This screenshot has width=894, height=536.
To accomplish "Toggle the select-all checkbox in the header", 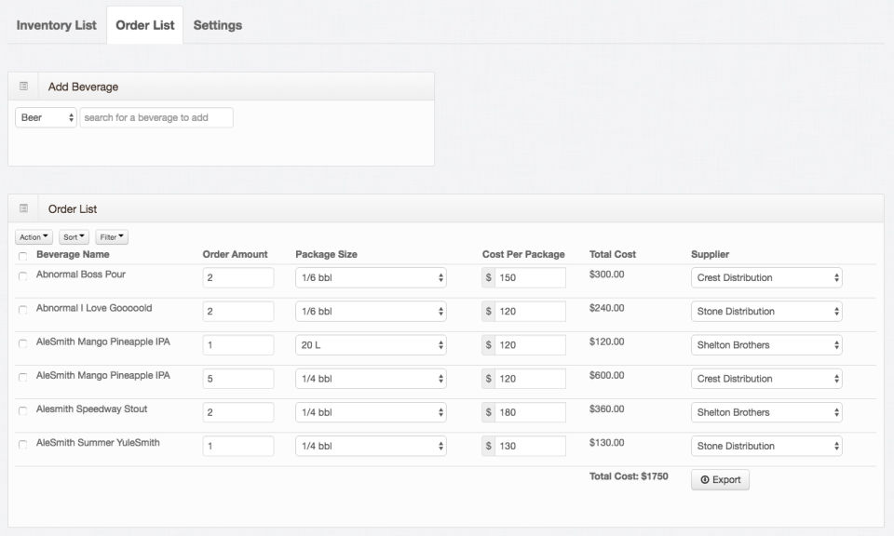I will 22,256.
